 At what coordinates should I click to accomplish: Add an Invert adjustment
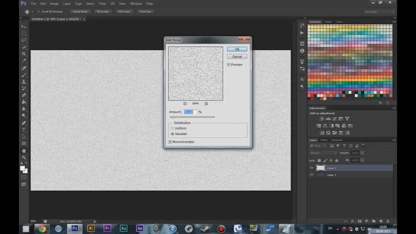point(322,133)
